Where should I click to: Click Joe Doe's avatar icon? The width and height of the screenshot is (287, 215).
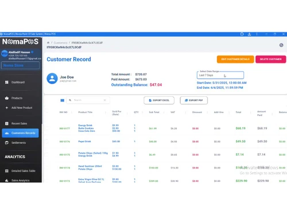point(52,79)
